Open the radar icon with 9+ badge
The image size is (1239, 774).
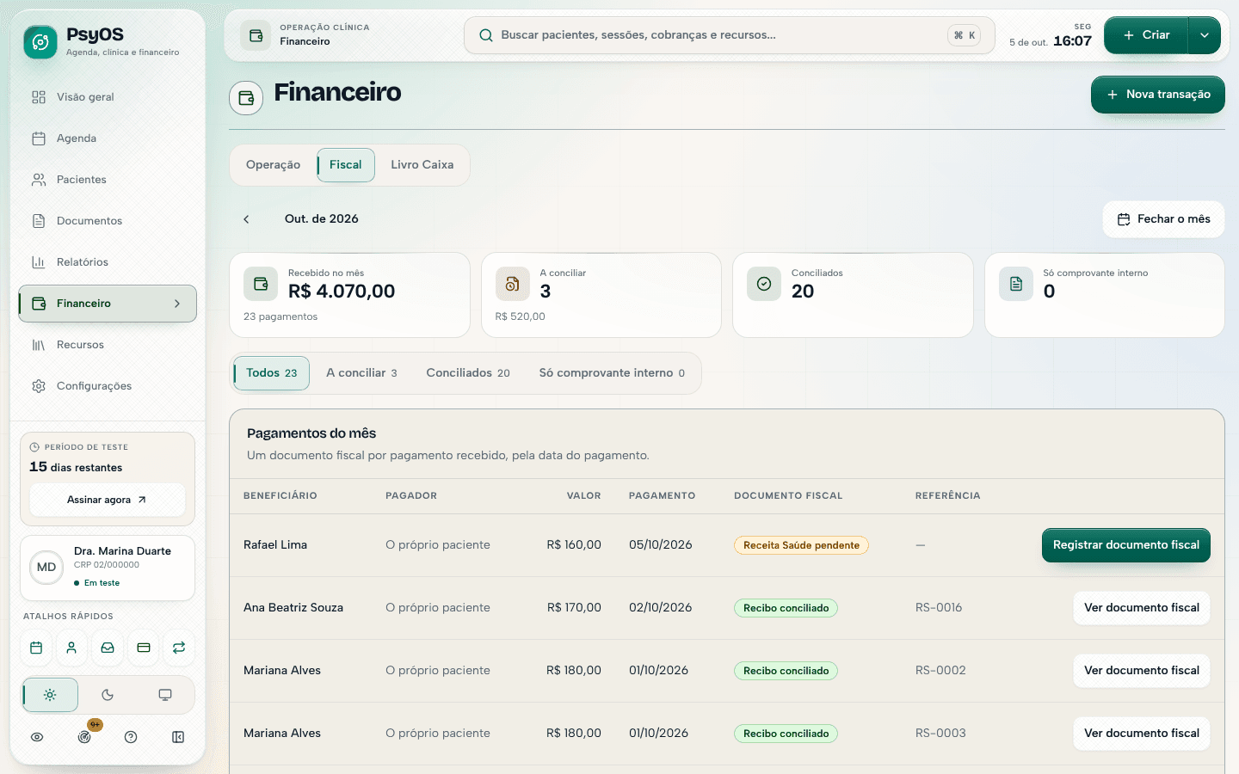click(x=84, y=737)
